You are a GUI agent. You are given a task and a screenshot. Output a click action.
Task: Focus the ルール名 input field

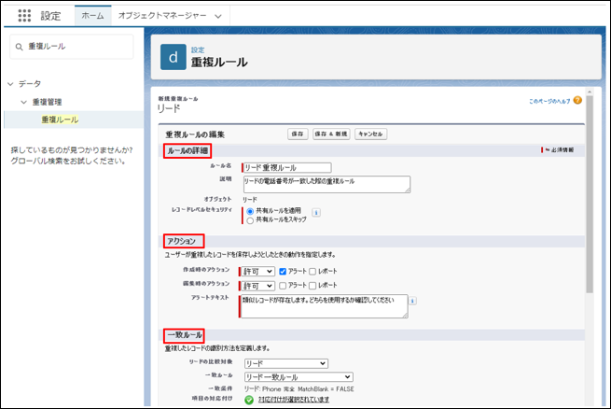point(286,168)
